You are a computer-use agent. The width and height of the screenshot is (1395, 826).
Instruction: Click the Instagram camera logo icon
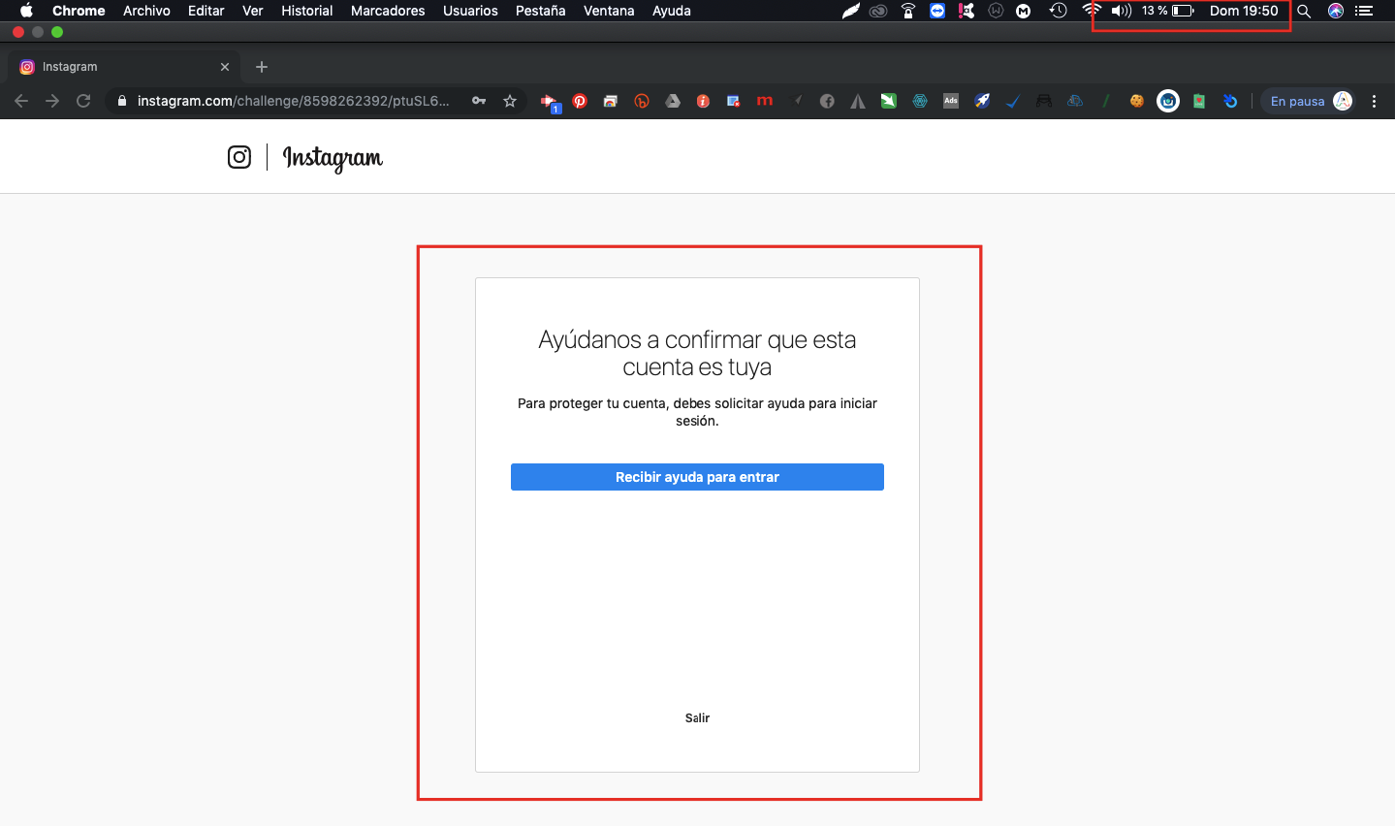pyautogui.click(x=239, y=157)
